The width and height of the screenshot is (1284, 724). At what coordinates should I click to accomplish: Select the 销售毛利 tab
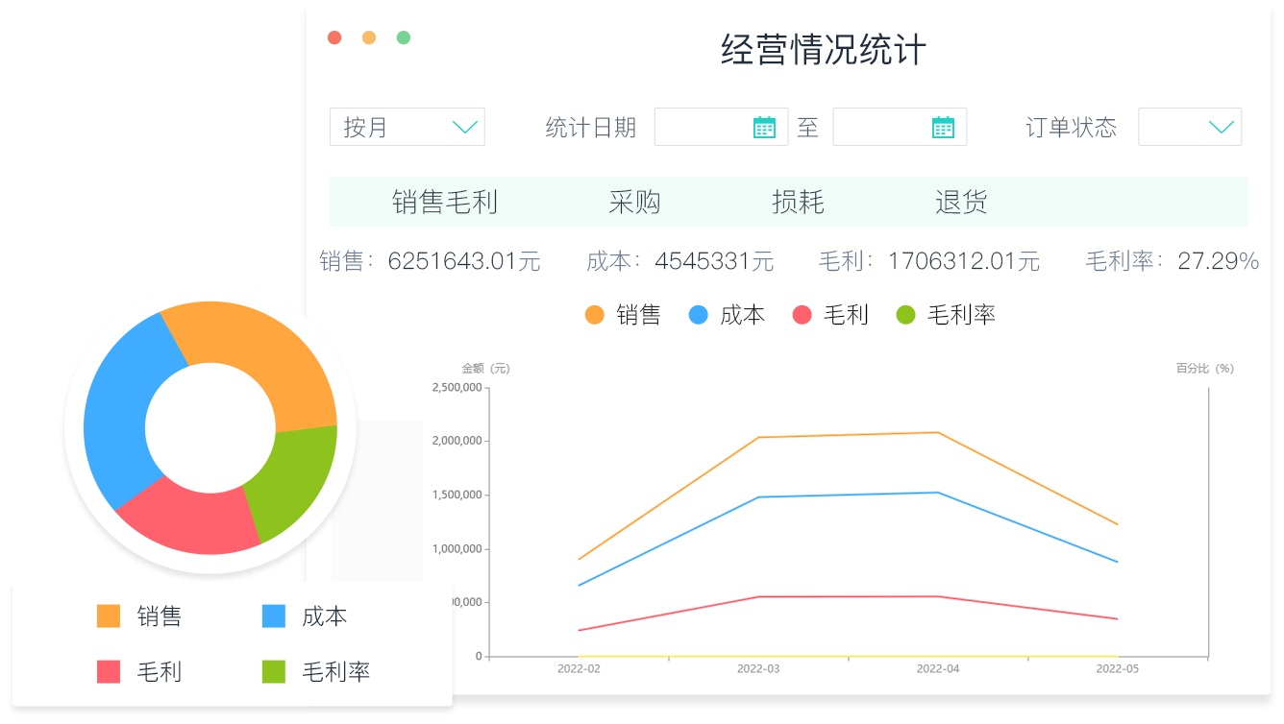coord(446,202)
